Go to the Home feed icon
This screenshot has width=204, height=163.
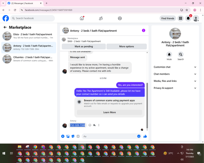82,18
